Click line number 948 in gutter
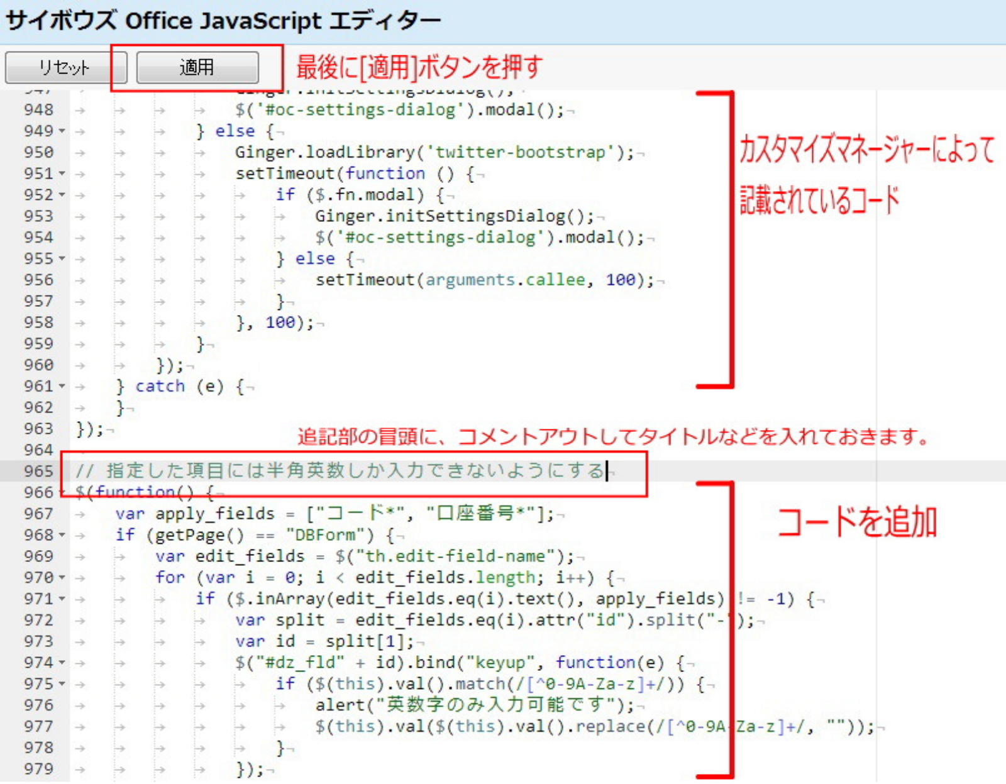Viewport: 1006px width, 784px height. pos(38,110)
